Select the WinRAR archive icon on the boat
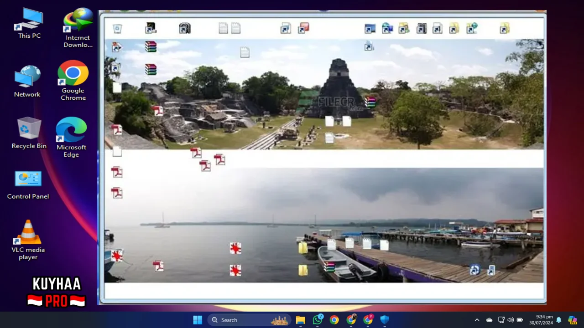This screenshot has width=584, height=328. (329, 266)
